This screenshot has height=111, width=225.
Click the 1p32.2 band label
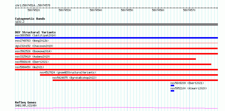pyautogui.click(x=19, y=22)
